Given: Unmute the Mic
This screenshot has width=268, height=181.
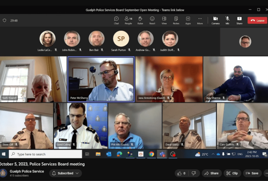Looking at the screenshot, I should [x=227, y=20].
